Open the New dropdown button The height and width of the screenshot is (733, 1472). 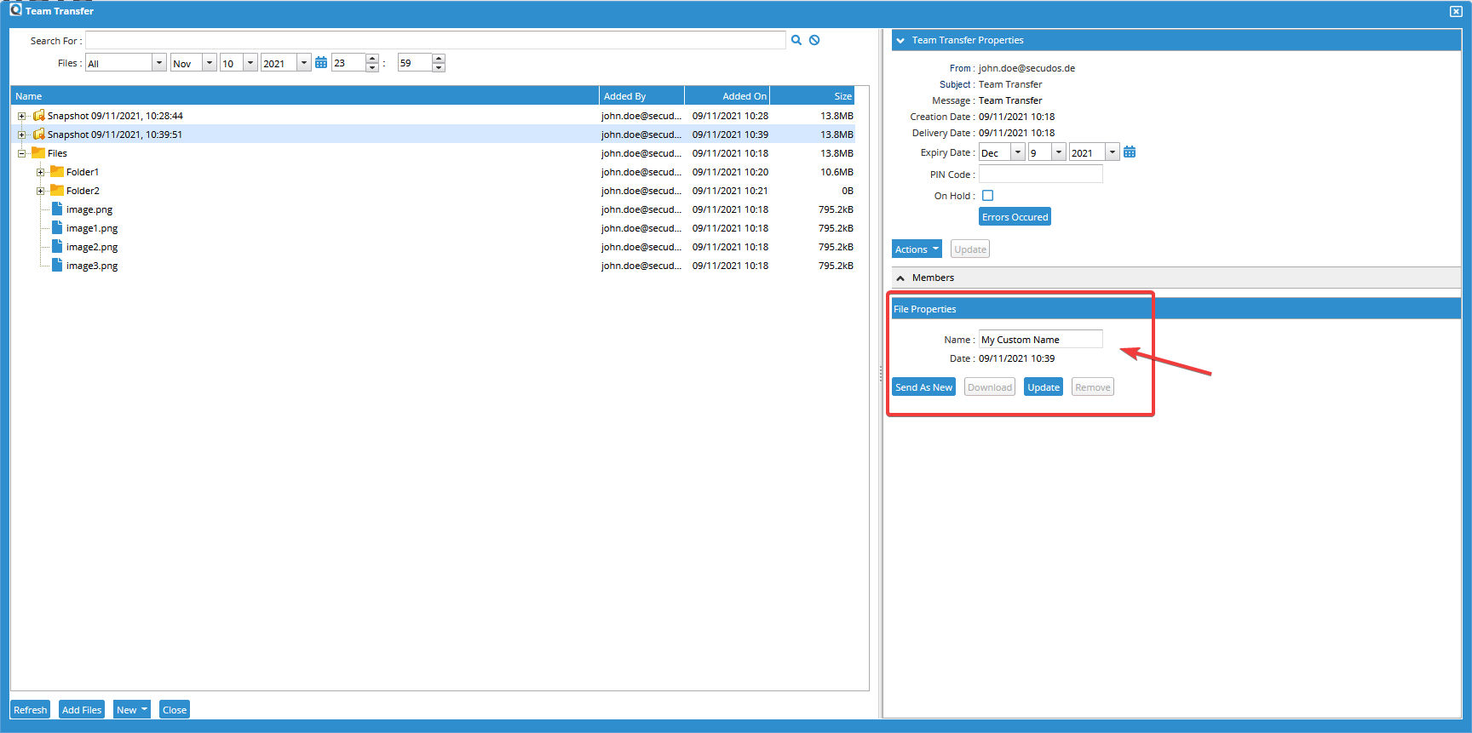(x=132, y=710)
